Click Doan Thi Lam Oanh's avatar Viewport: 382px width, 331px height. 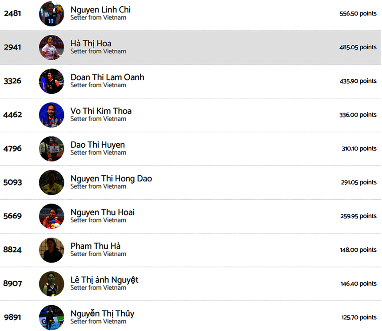coord(52,81)
